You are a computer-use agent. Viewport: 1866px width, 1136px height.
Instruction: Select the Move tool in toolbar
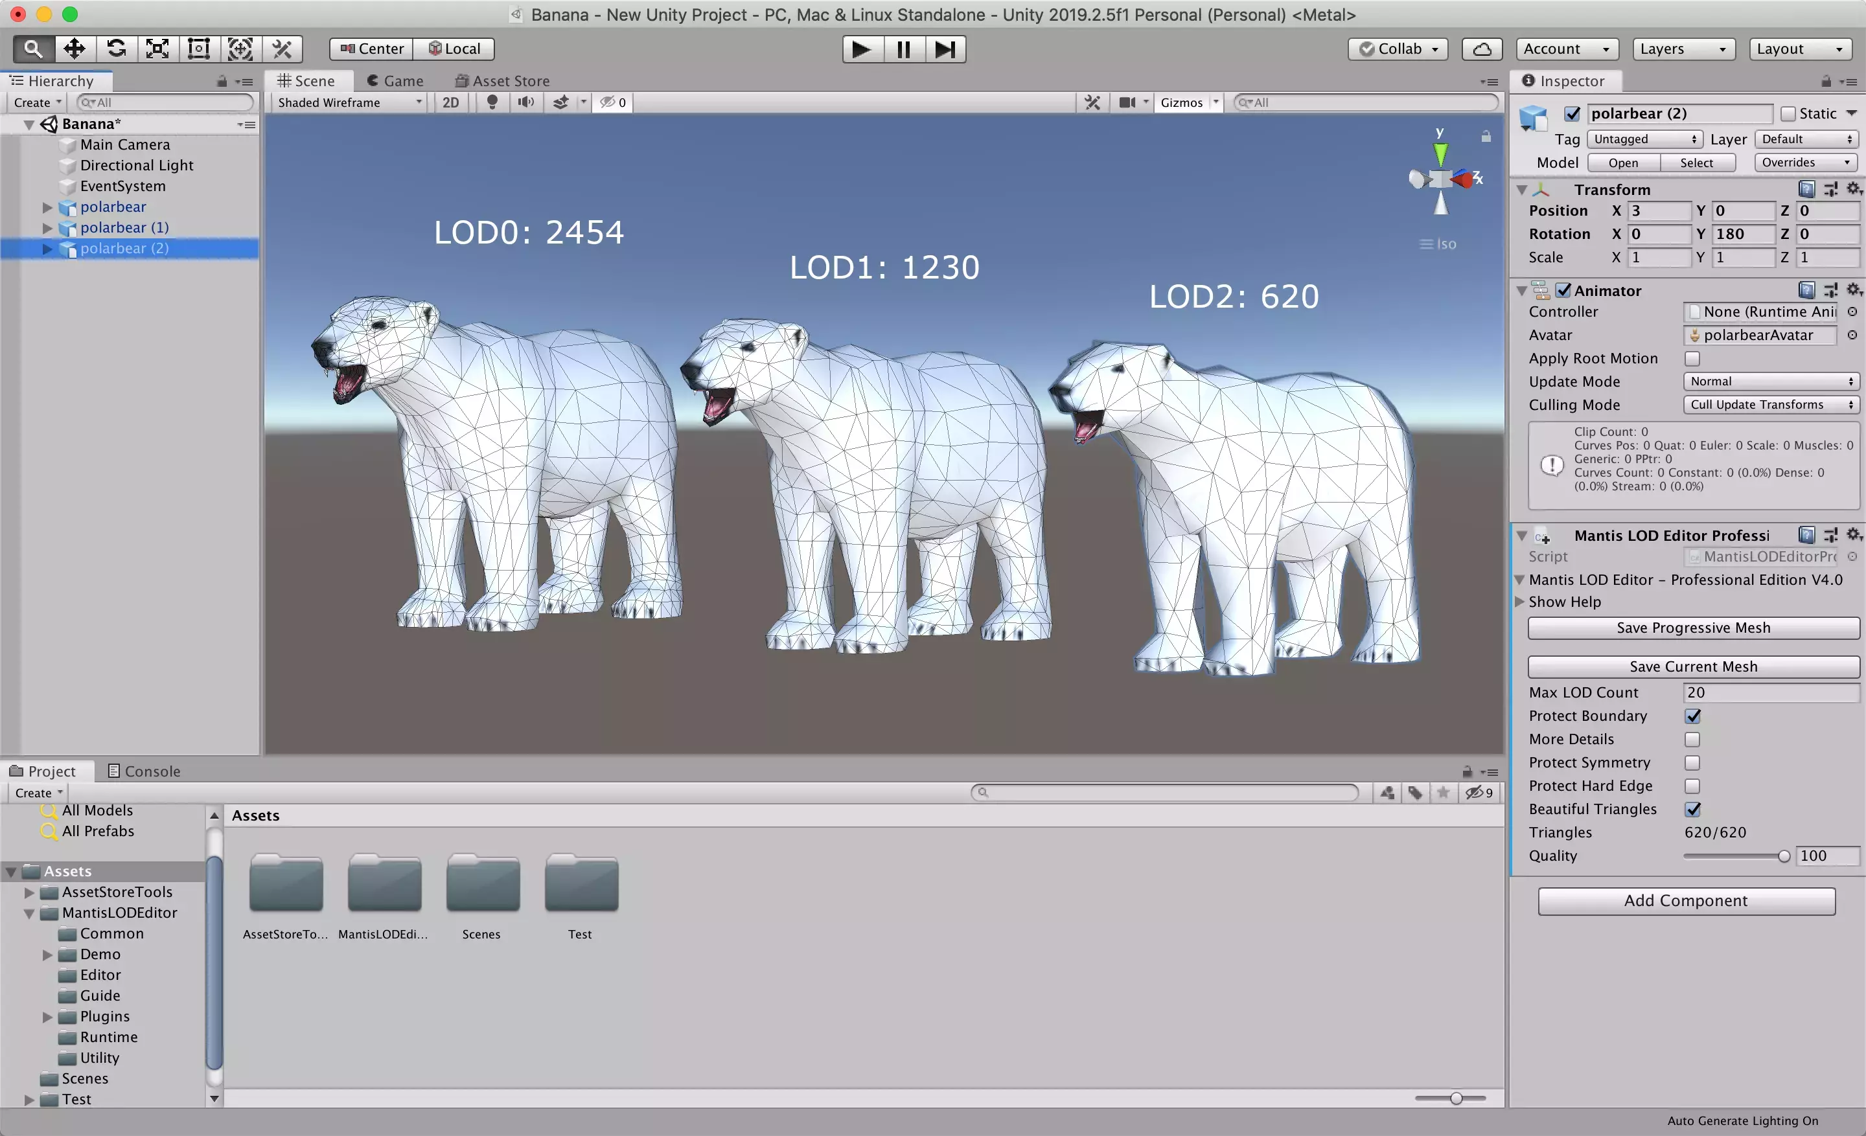75,49
